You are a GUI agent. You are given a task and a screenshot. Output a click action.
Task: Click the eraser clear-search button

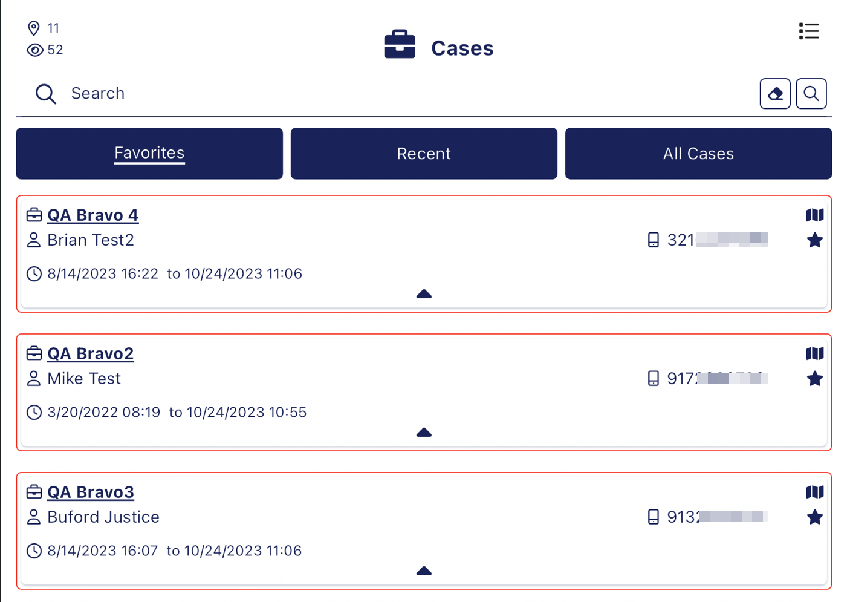(774, 94)
